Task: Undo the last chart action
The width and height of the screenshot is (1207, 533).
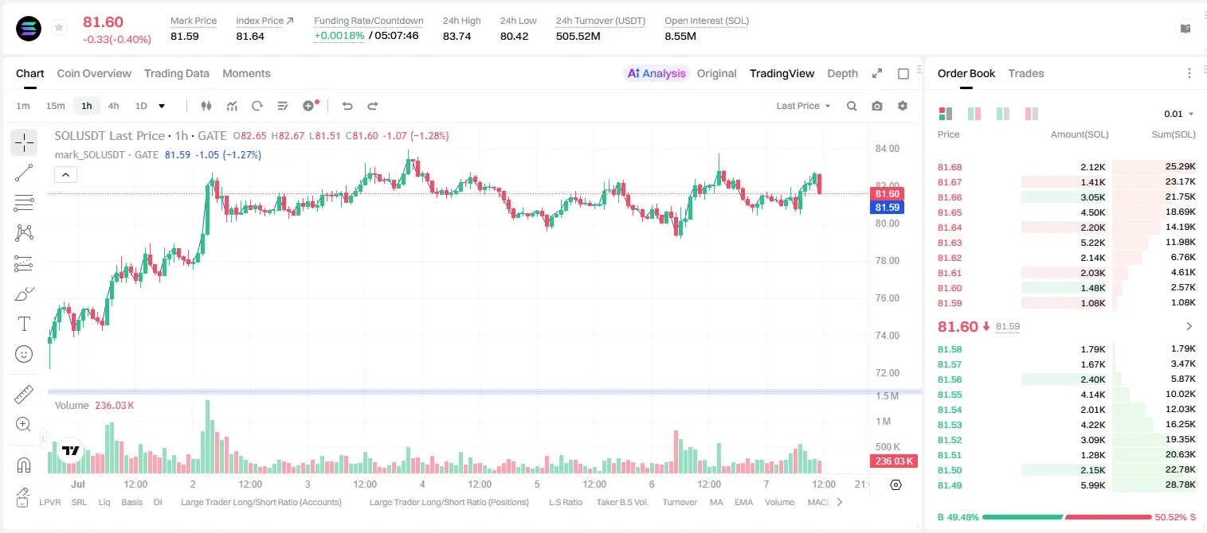Action: coord(347,106)
